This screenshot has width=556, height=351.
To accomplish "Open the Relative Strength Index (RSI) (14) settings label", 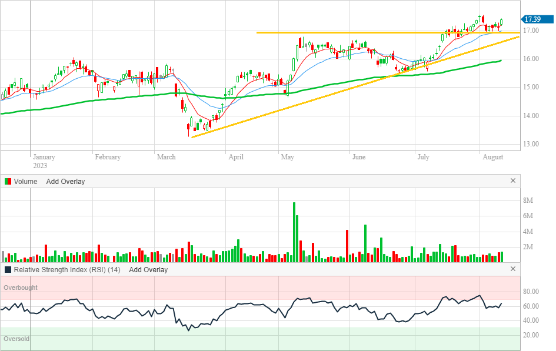I will pyautogui.click(x=67, y=270).
